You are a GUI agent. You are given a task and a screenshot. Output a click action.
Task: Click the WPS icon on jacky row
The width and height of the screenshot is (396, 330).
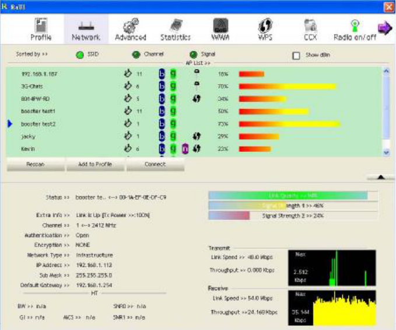point(197,136)
